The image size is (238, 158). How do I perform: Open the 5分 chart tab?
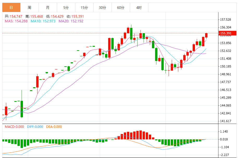(66, 8)
